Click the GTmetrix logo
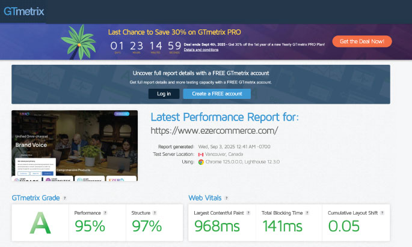412x247 pixels. [x=24, y=11]
